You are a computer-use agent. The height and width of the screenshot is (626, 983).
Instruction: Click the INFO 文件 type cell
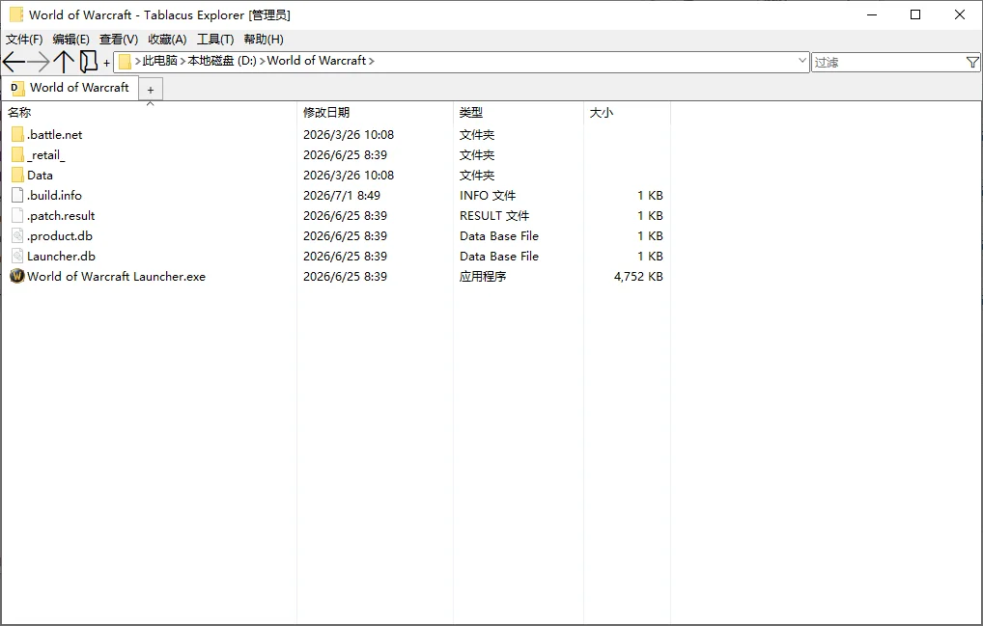pos(488,195)
